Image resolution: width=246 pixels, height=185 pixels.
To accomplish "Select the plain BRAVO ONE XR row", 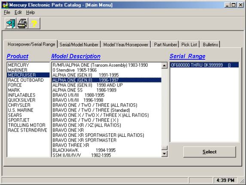I will coord(106,130).
